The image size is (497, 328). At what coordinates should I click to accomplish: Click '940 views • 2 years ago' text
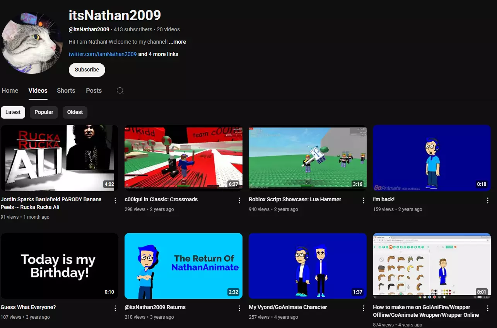click(273, 209)
